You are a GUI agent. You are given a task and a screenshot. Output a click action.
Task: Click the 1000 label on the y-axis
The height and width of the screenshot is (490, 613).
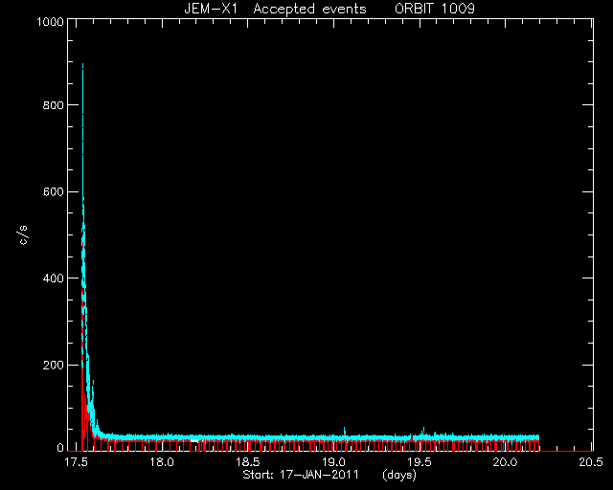click(50, 22)
